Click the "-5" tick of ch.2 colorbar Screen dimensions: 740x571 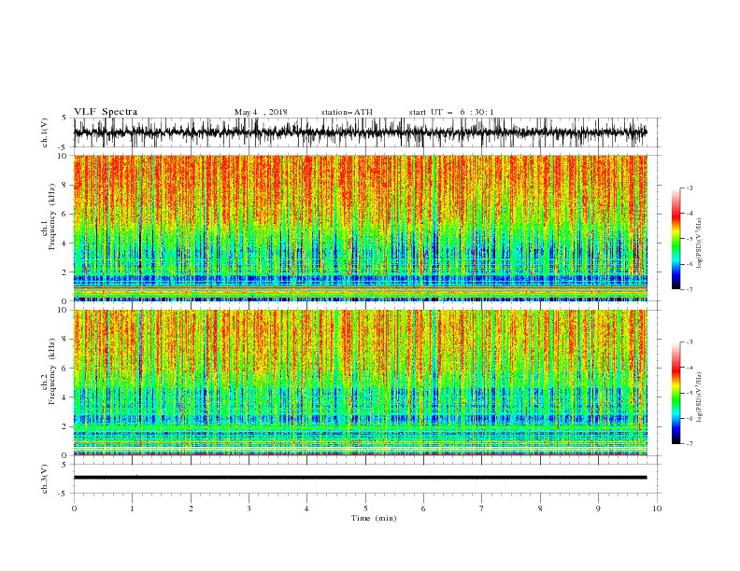click(x=690, y=393)
